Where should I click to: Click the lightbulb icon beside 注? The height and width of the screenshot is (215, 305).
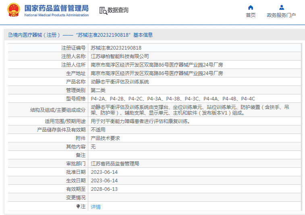tap(78, 206)
